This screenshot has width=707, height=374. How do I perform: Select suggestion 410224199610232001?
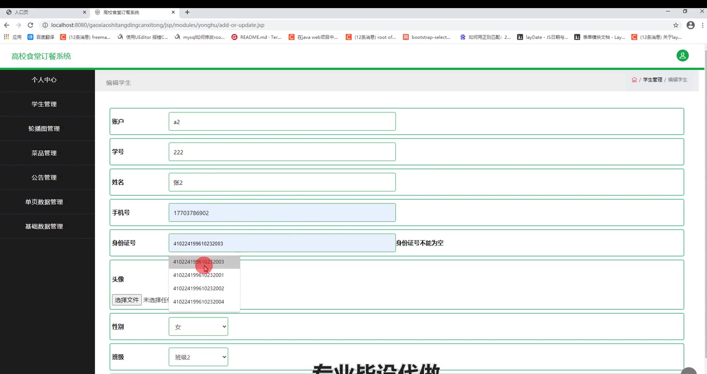pos(204,275)
